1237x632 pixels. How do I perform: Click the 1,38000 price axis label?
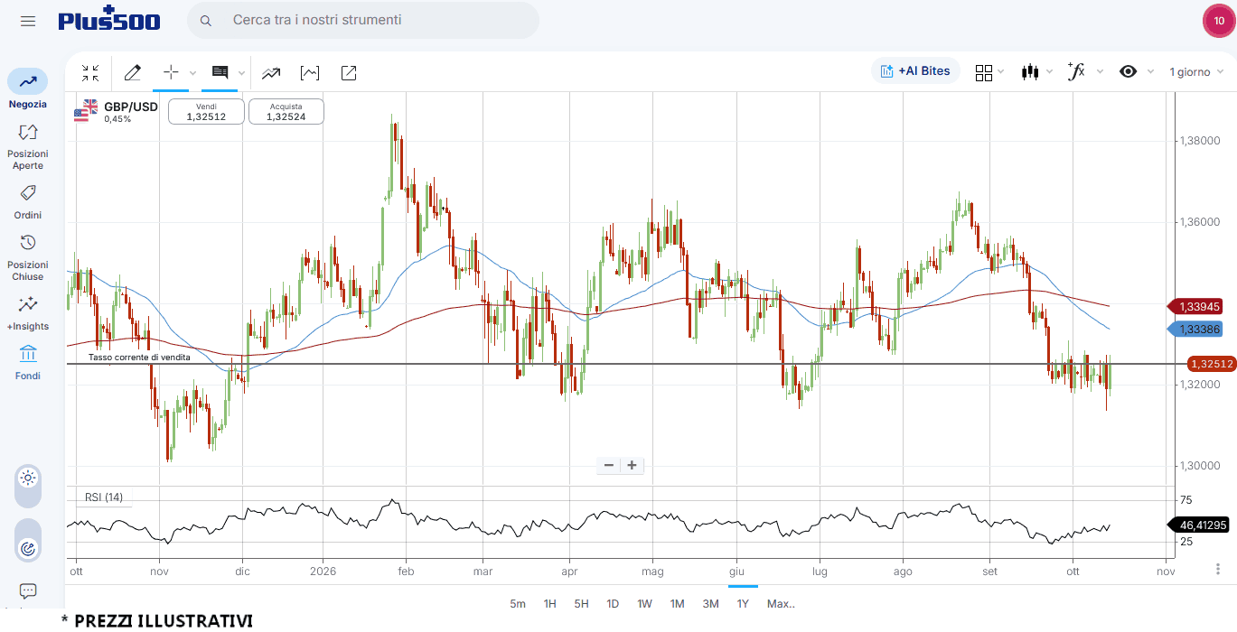coord(1201,141)
